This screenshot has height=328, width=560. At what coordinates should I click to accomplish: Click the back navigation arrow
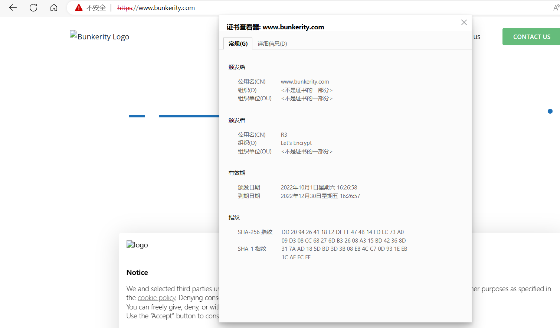point(13,7)
